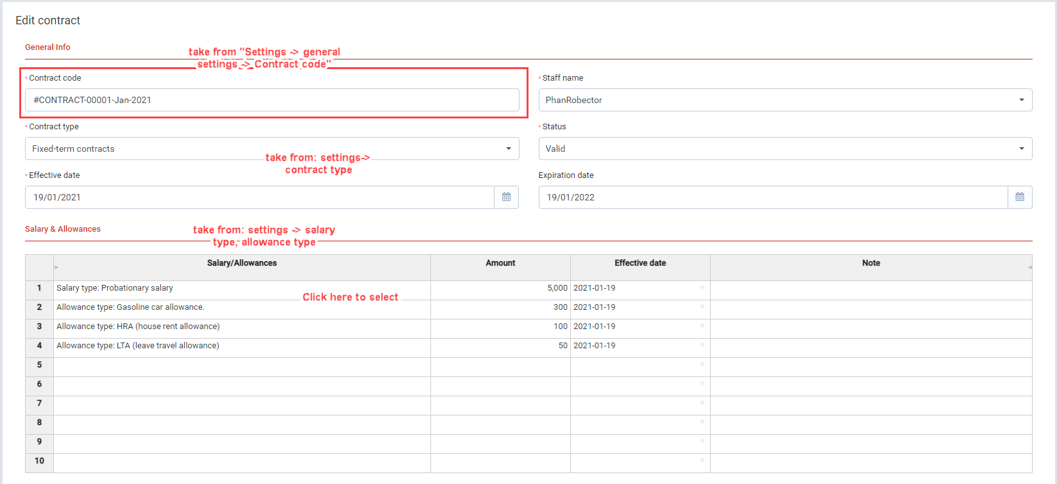Select row number 10 header
Viewport: 1057px width, 484px height.
coord(39,464)
